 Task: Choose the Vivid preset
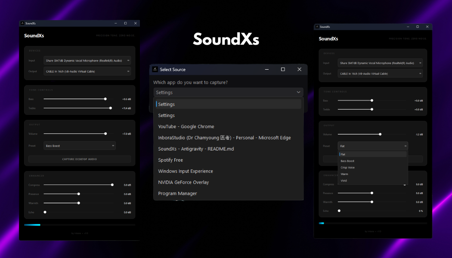[373, 181]
